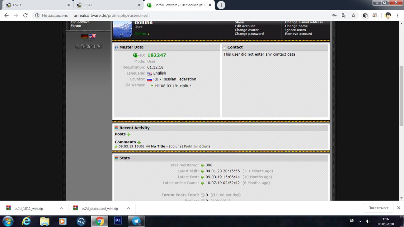Close the first CS2D tab

click(x=69, y=5)
